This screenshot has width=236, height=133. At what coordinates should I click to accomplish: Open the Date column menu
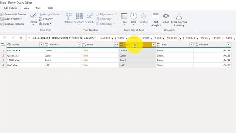click(124, 19)
